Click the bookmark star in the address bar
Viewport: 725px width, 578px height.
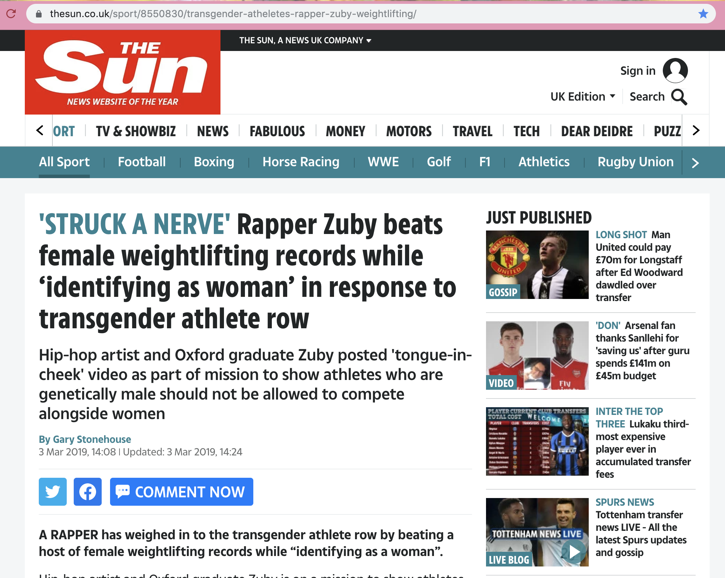coord(703,14)
